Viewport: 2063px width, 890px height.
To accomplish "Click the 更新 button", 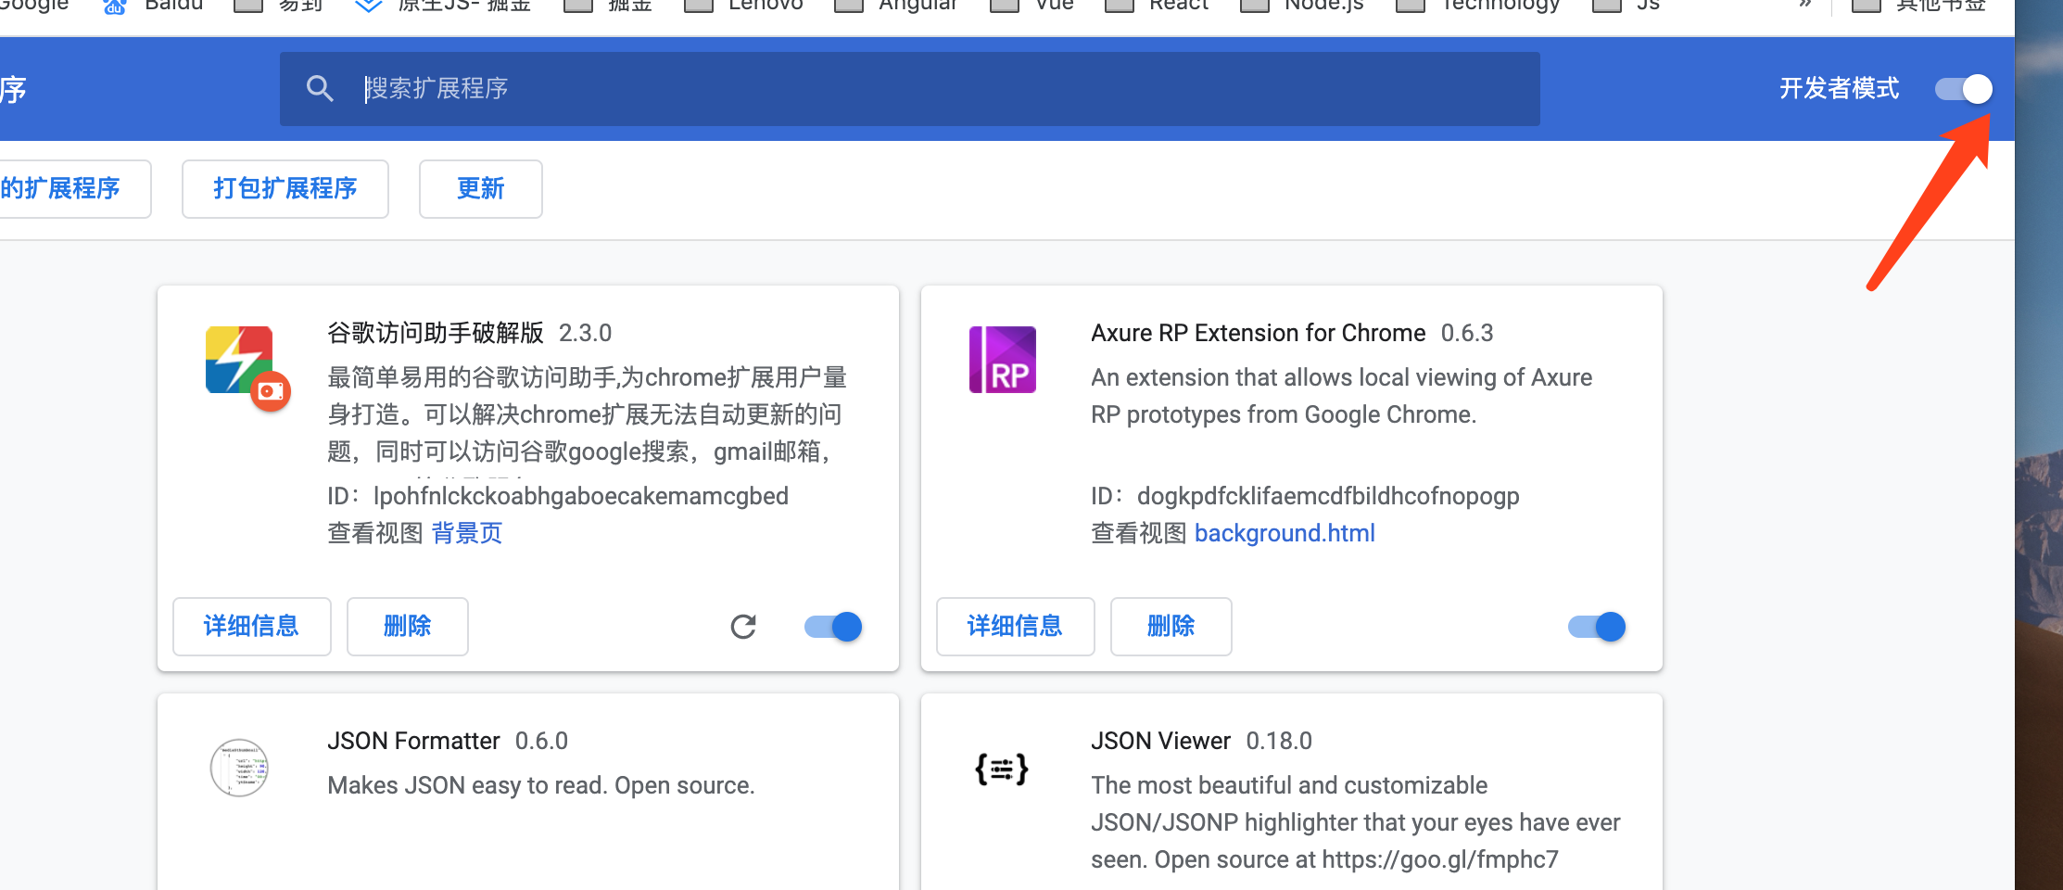I will 481,189.
